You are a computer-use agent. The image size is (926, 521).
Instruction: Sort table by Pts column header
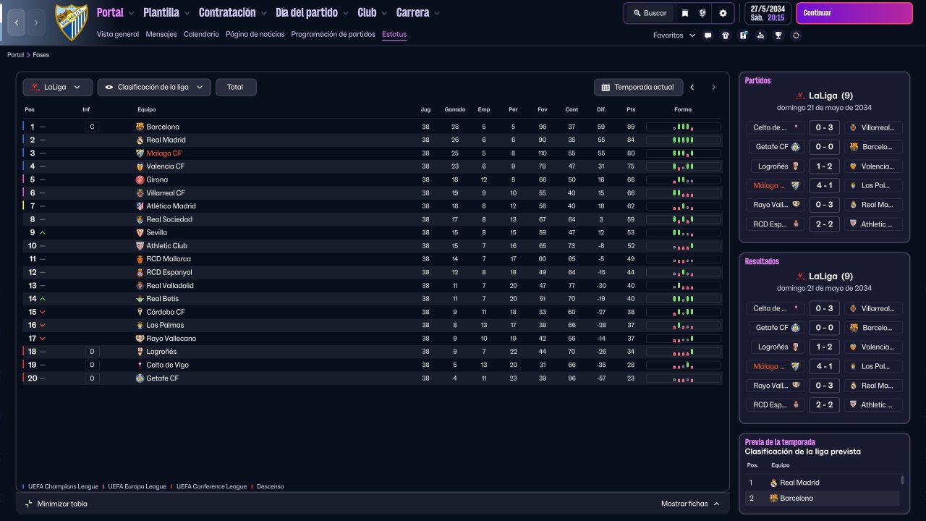click(x=631, y=110)
